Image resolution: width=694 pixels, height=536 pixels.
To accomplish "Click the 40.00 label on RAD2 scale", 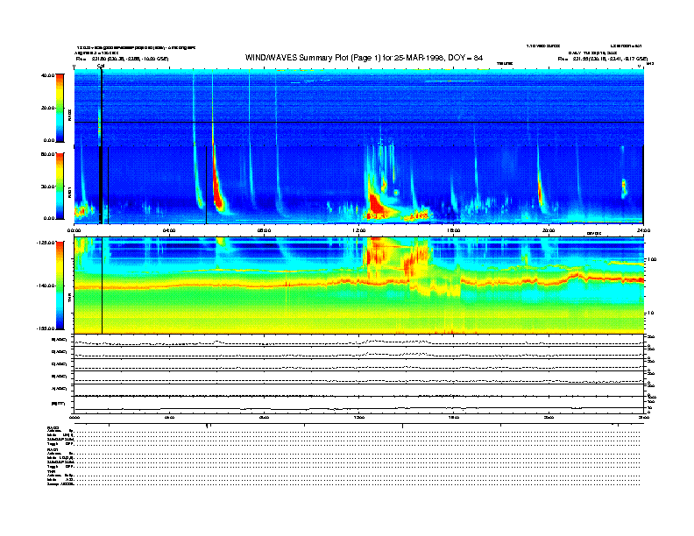I will (x=48, y=75).
